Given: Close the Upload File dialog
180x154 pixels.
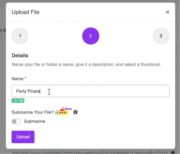Looking at the screenshot, I should (167, 12).
